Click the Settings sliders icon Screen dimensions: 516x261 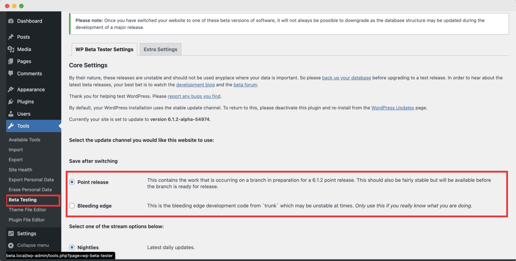[11, 234]
